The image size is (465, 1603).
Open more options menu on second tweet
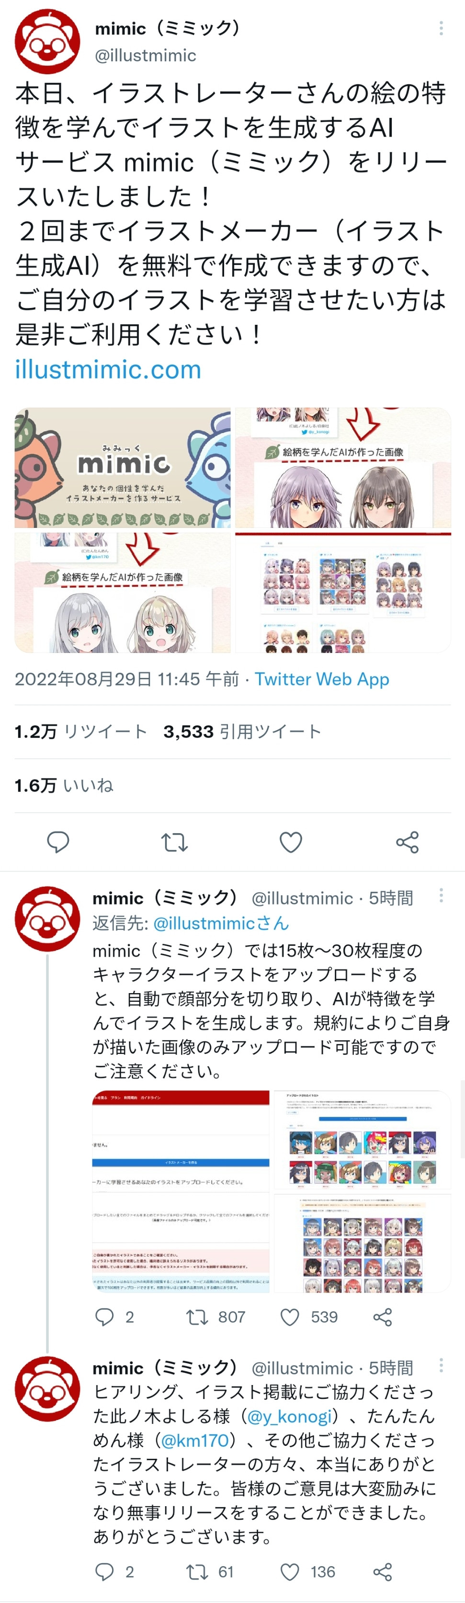[x=441, y=895]
